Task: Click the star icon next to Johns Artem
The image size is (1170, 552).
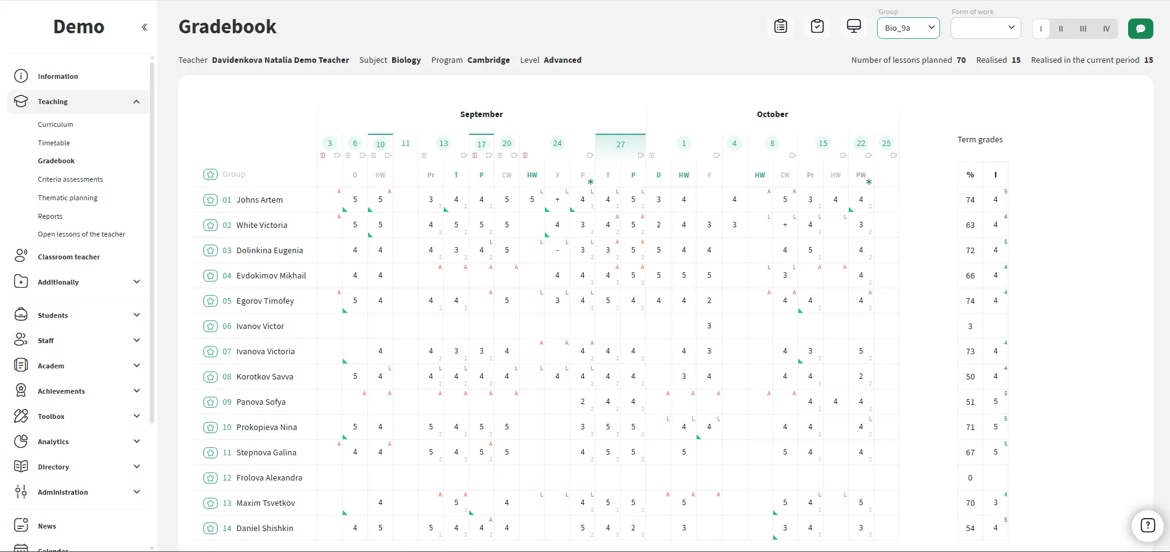Action: pos(210,200)
